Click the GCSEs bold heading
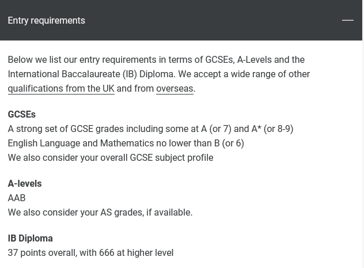The height and width of the screenshot is (268, 364). tap(21, 114)
